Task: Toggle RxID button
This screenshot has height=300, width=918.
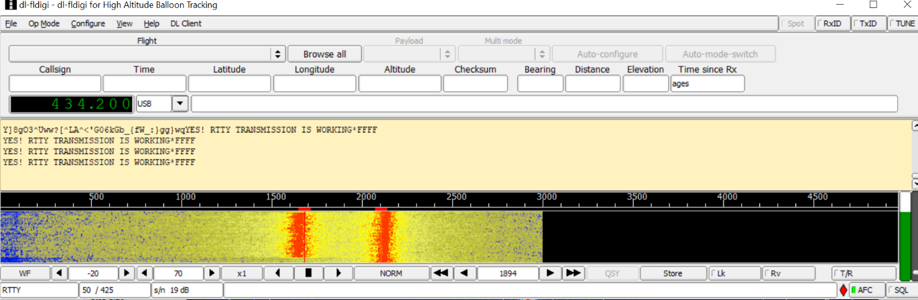Action: click(832, 23)
